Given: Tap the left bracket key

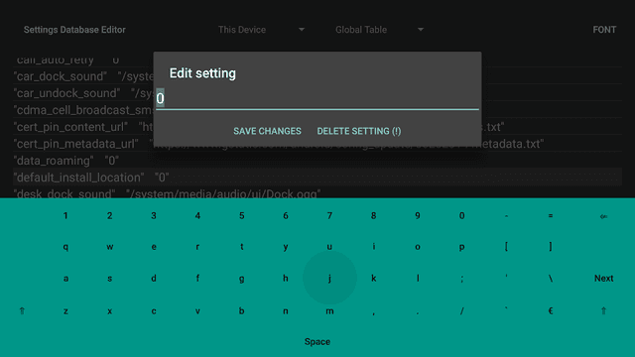Looking at the screenshot, I should [506, 246].
